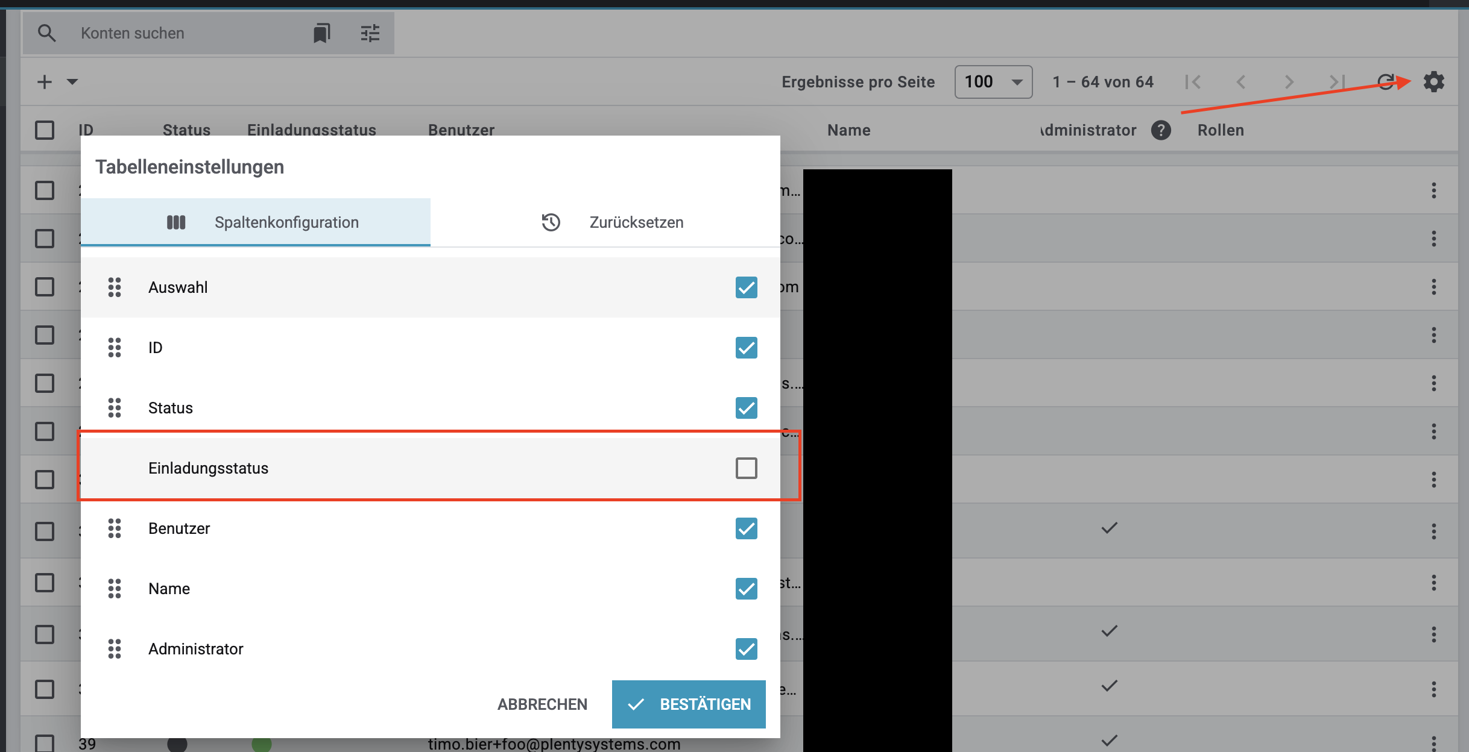Uncheck the Administrator column checkbox
Screen dimensions: 1469x752
746,649
